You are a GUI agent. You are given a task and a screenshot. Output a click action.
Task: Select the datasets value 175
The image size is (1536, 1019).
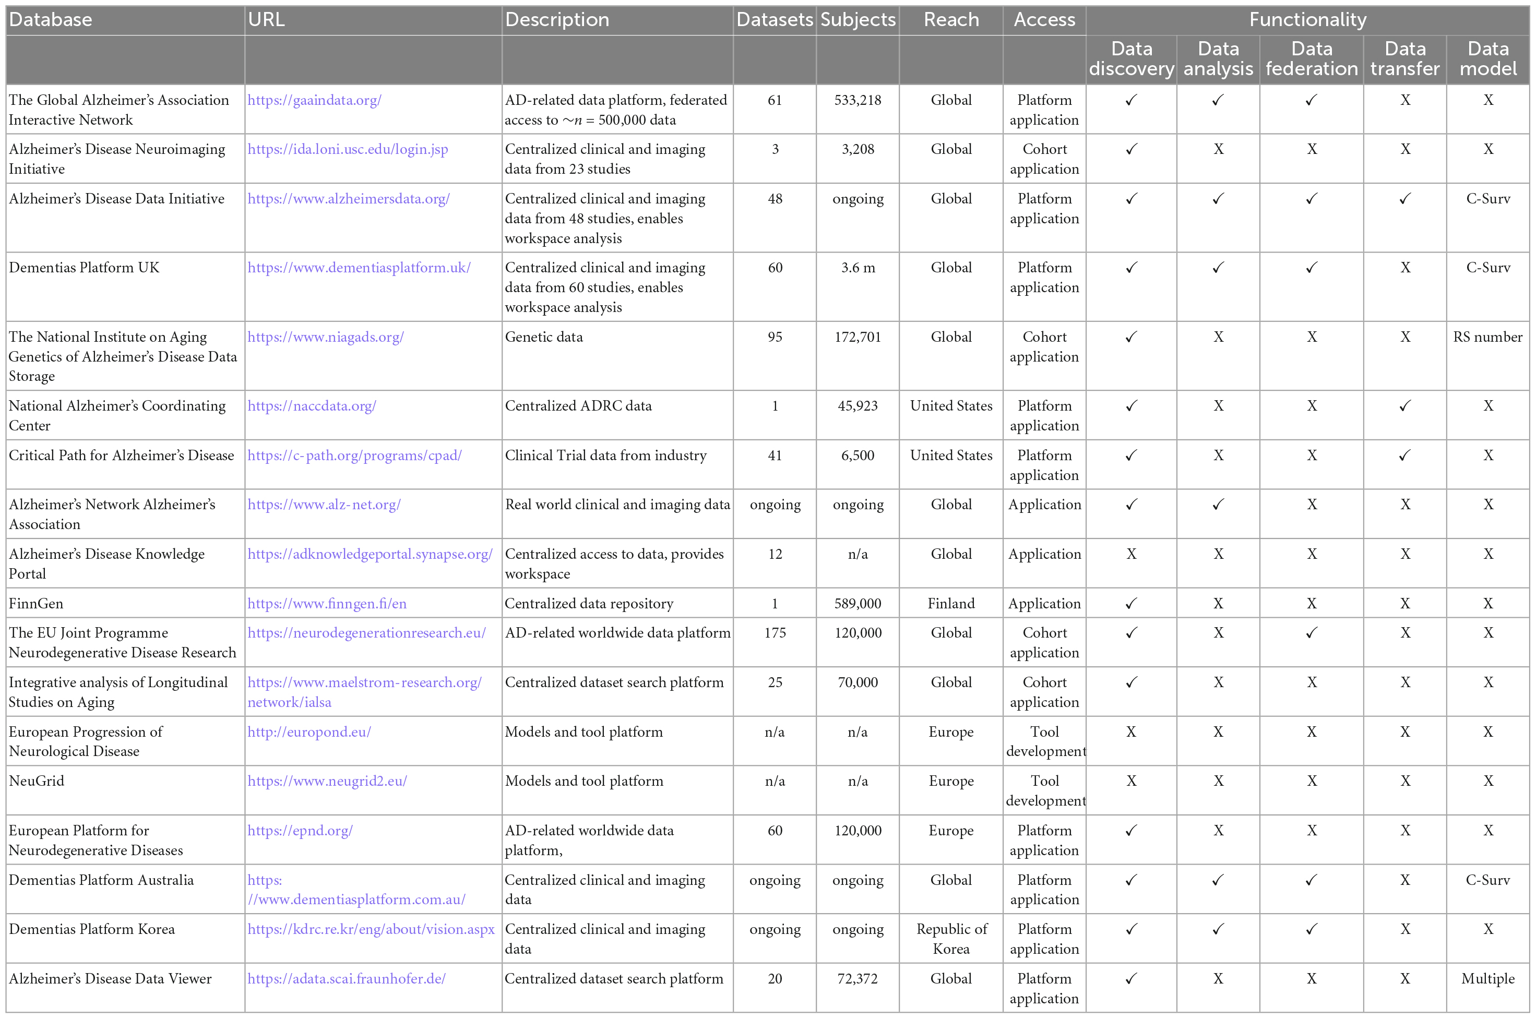[775, 633]
